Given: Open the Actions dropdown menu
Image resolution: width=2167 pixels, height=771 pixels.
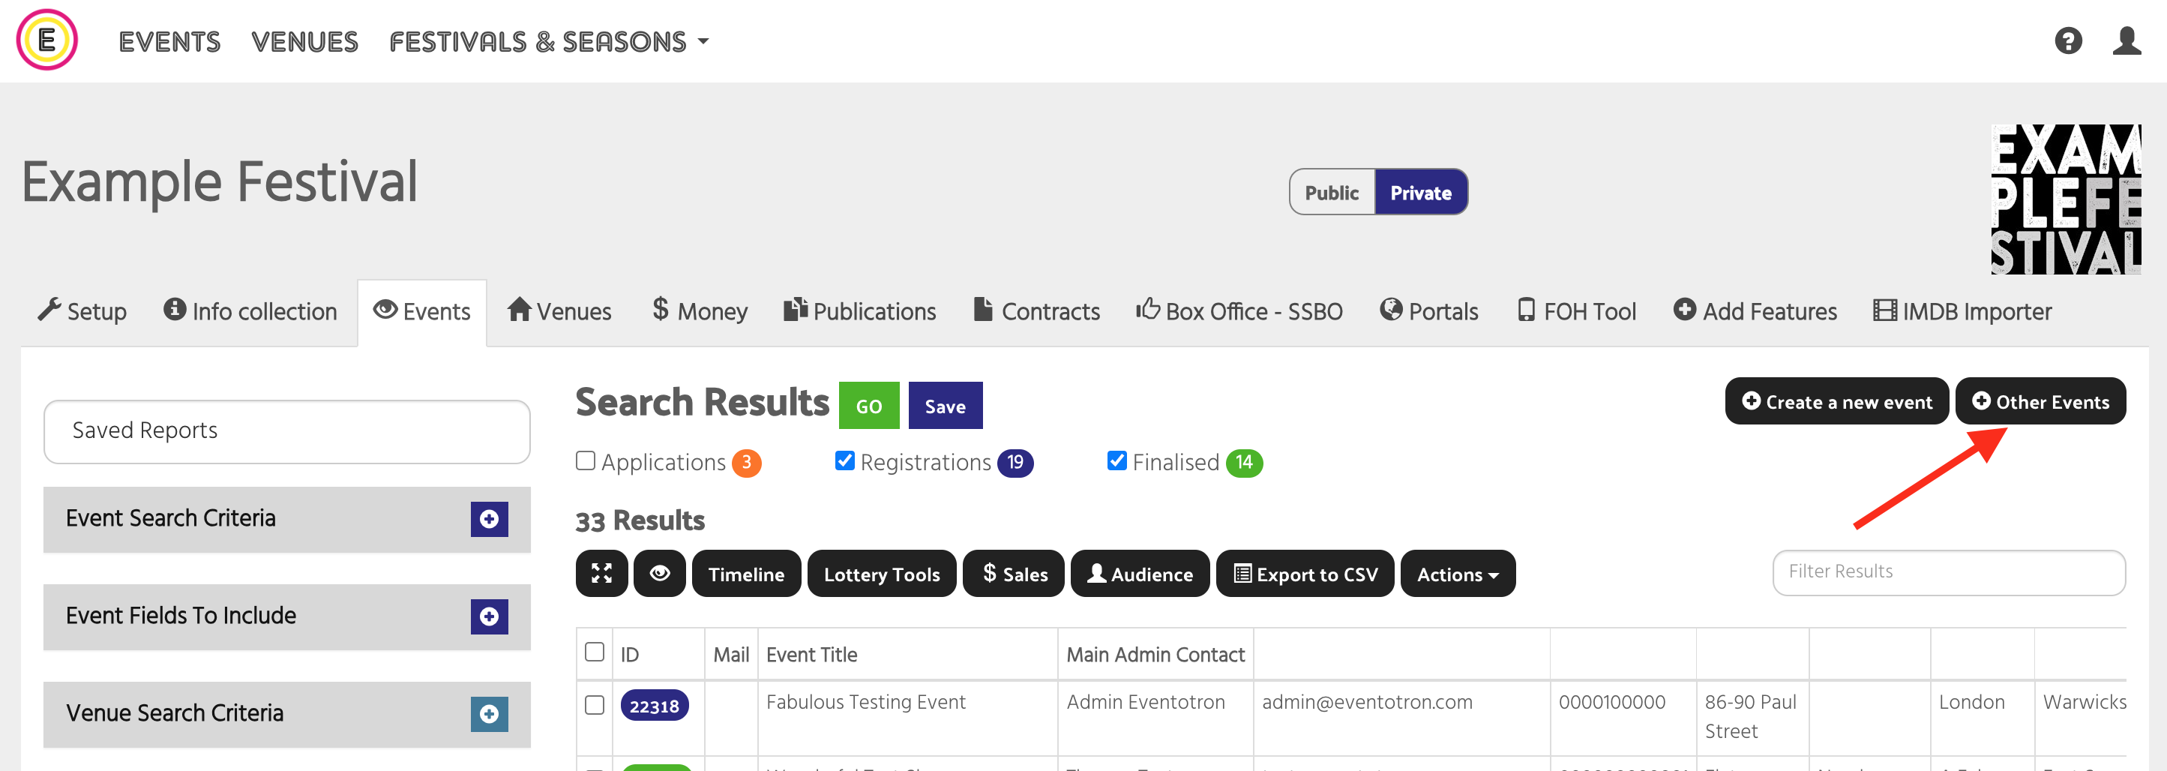Looking at the screenshot, I should point(1457,573).
